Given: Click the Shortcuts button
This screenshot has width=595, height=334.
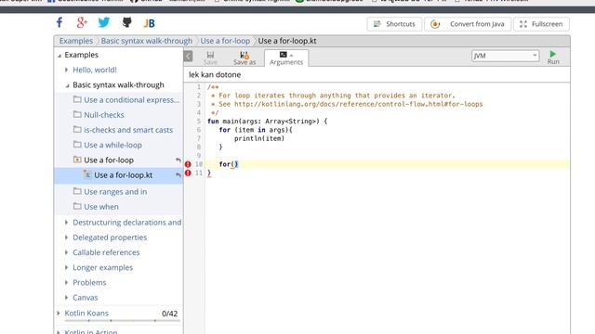Looking at the screenshot, I should 394,24.
